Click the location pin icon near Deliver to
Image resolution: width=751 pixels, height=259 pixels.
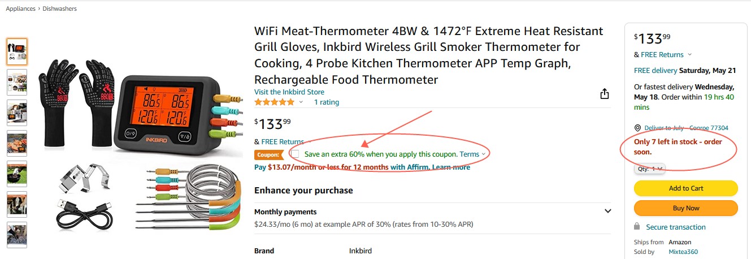pyautogui.click(x=637, y=128)
